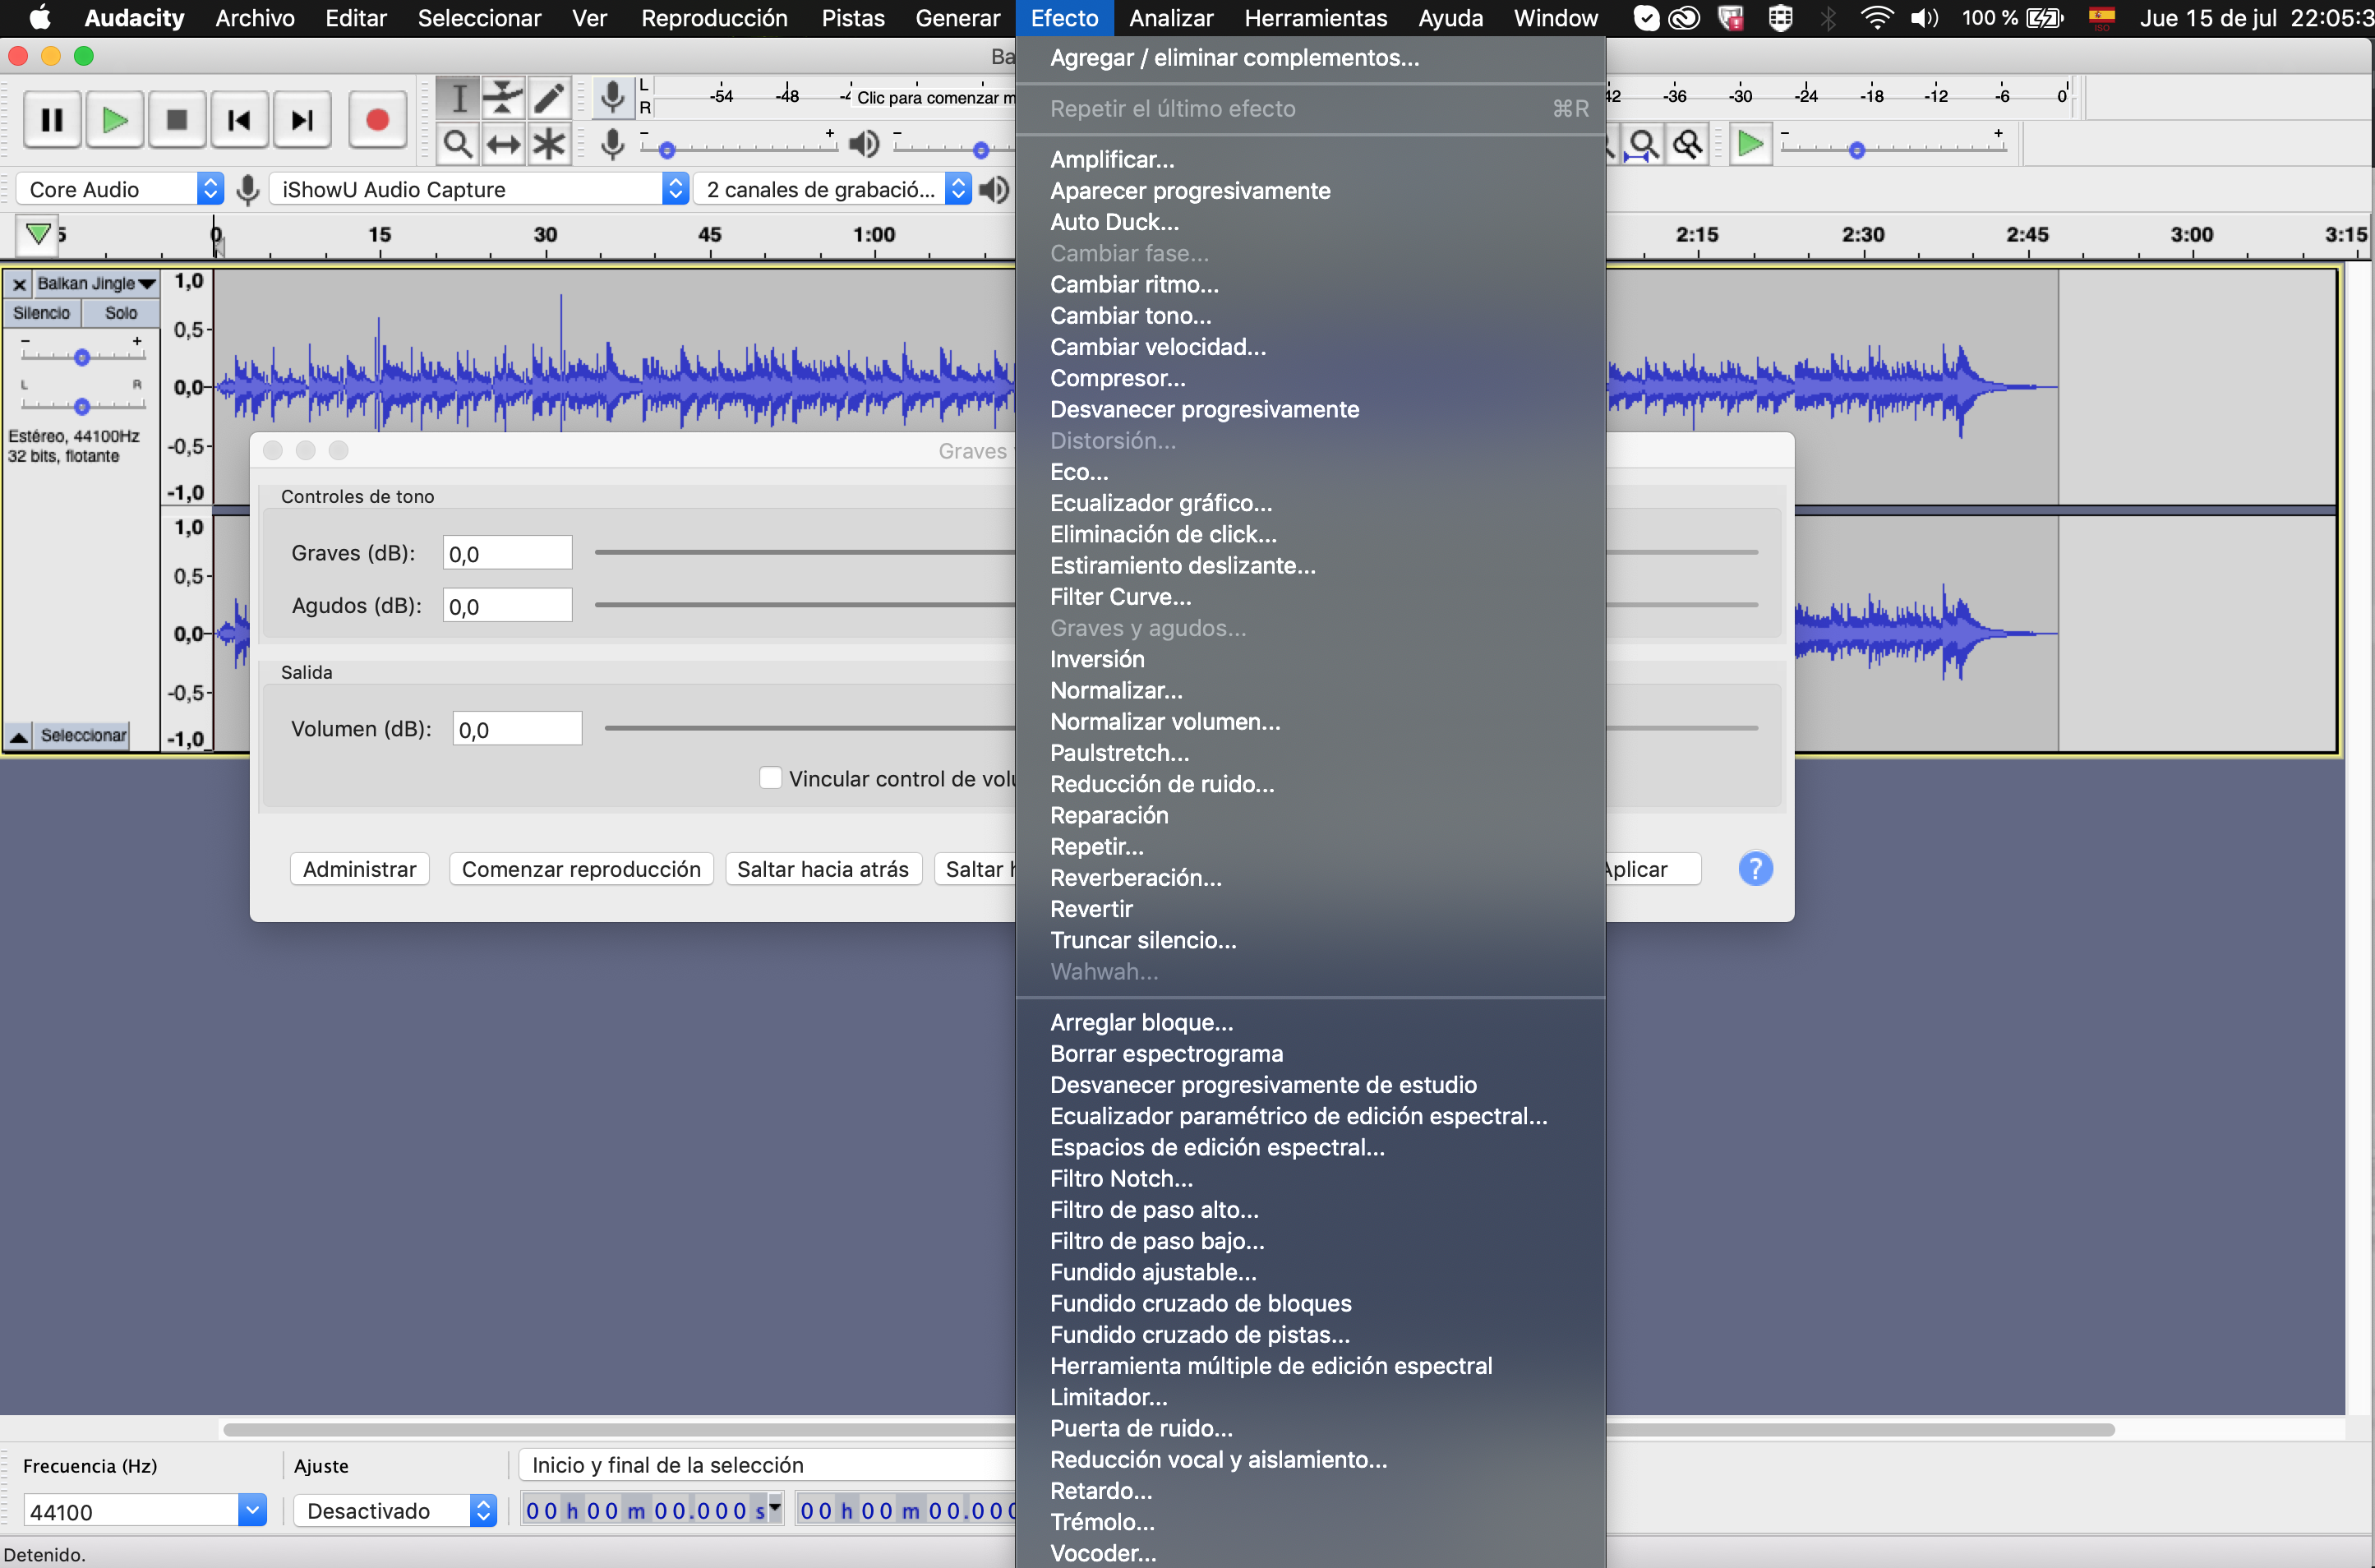Screen dimensions: 2375x1568
Task: Click the Volumen (dB) input field
Action: coord(517,729)
